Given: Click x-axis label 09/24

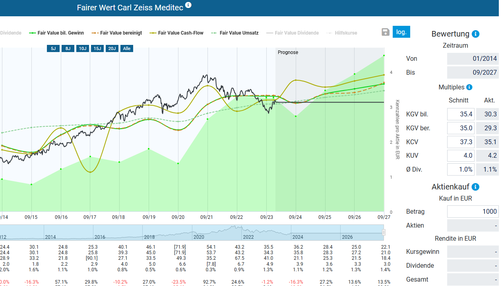Looking at the screenshot, I should (295, 217).
